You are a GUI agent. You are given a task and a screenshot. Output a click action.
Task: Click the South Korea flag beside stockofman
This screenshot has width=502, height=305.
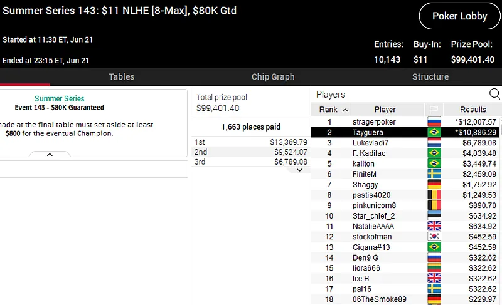click(x=434, y=237)
